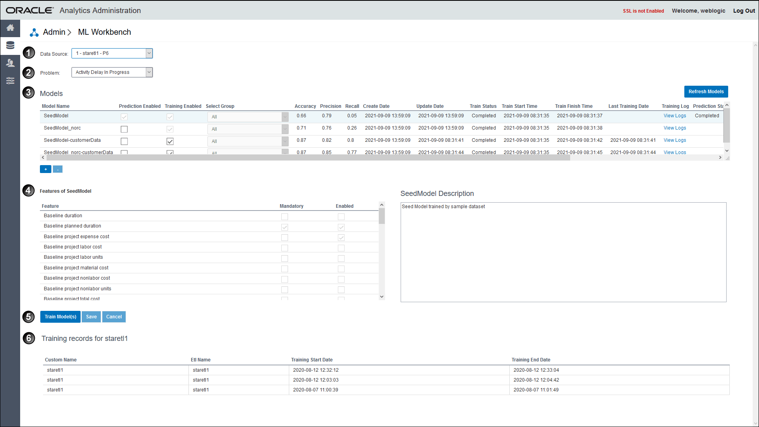Click the features list vertical scrollbar thumb

coord(382,216)
